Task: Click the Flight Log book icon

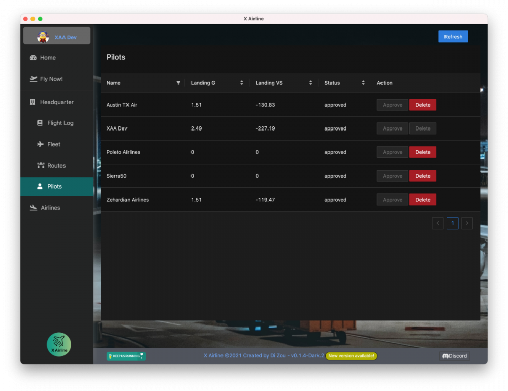Action: (41, 123)
